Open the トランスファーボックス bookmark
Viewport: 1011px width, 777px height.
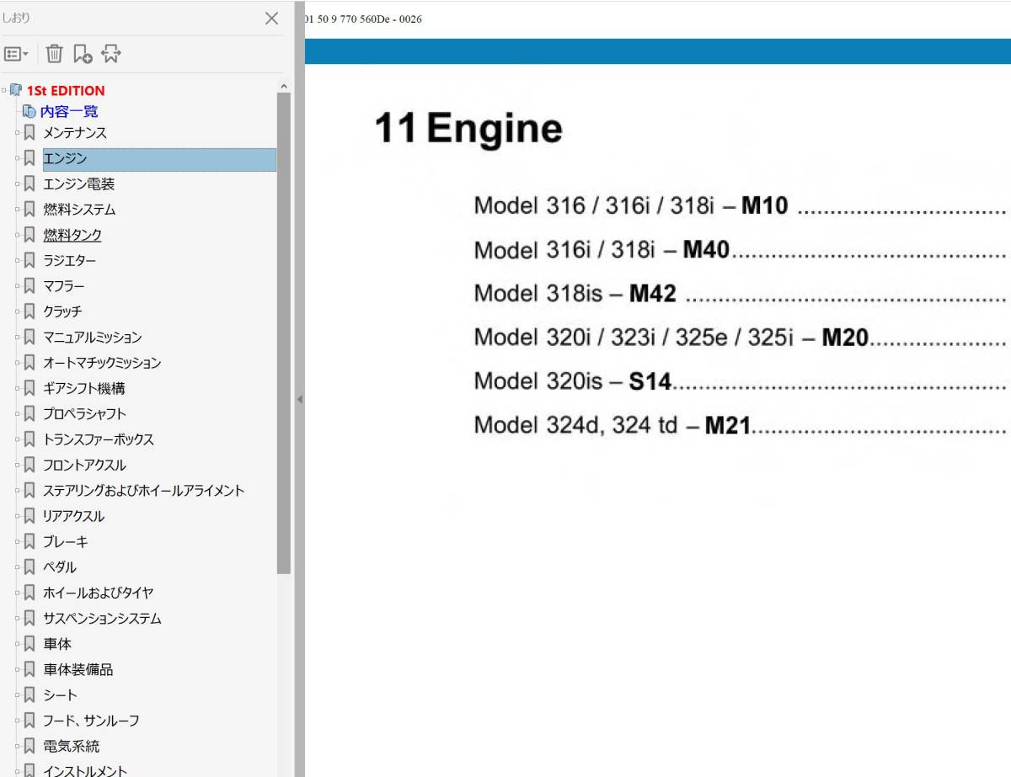point(99,439)
